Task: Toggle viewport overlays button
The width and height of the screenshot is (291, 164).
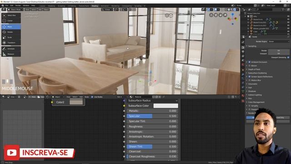Action: [x=215, y=10]
